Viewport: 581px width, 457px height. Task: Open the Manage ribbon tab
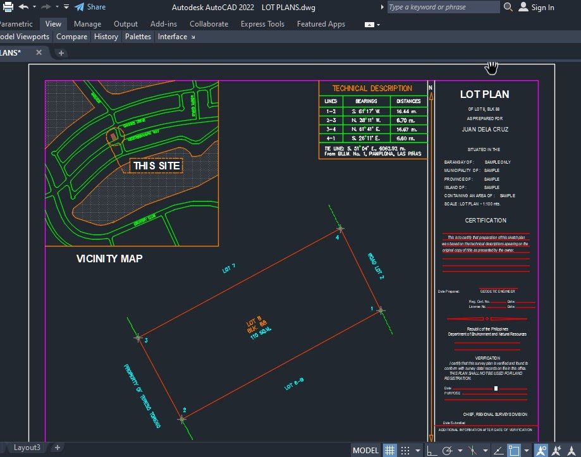click(x=87, y=24)
